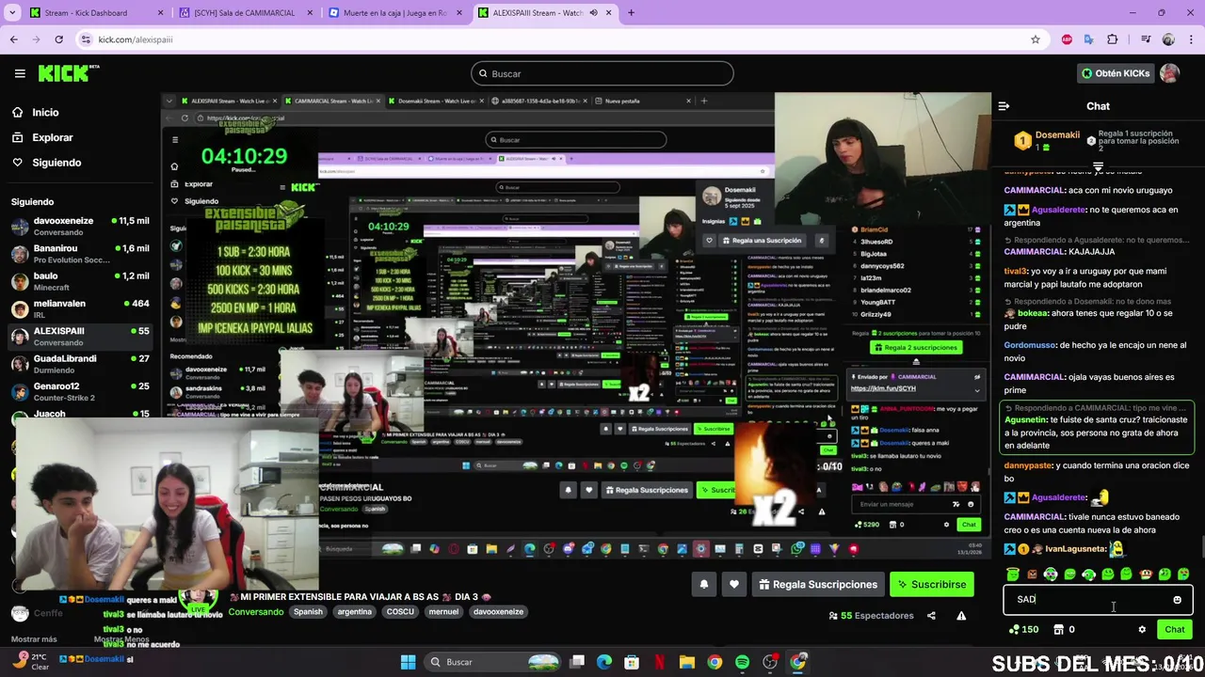Click the green Suscribirse button

pyautogui.click(x=931, y=584)
